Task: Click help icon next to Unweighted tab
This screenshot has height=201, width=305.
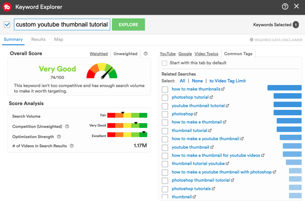Action: (146, 54)
